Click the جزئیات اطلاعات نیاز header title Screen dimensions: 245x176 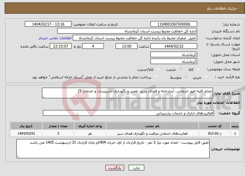point(222,8)
